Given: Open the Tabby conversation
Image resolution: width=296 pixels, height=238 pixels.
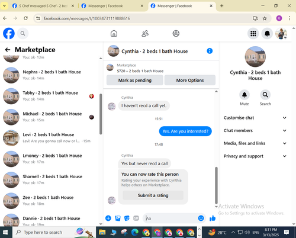Looking at the screenshot, I should [49, 96].
